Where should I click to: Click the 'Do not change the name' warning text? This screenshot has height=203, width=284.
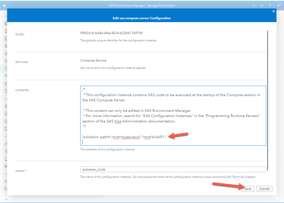(x=194, y=177)
